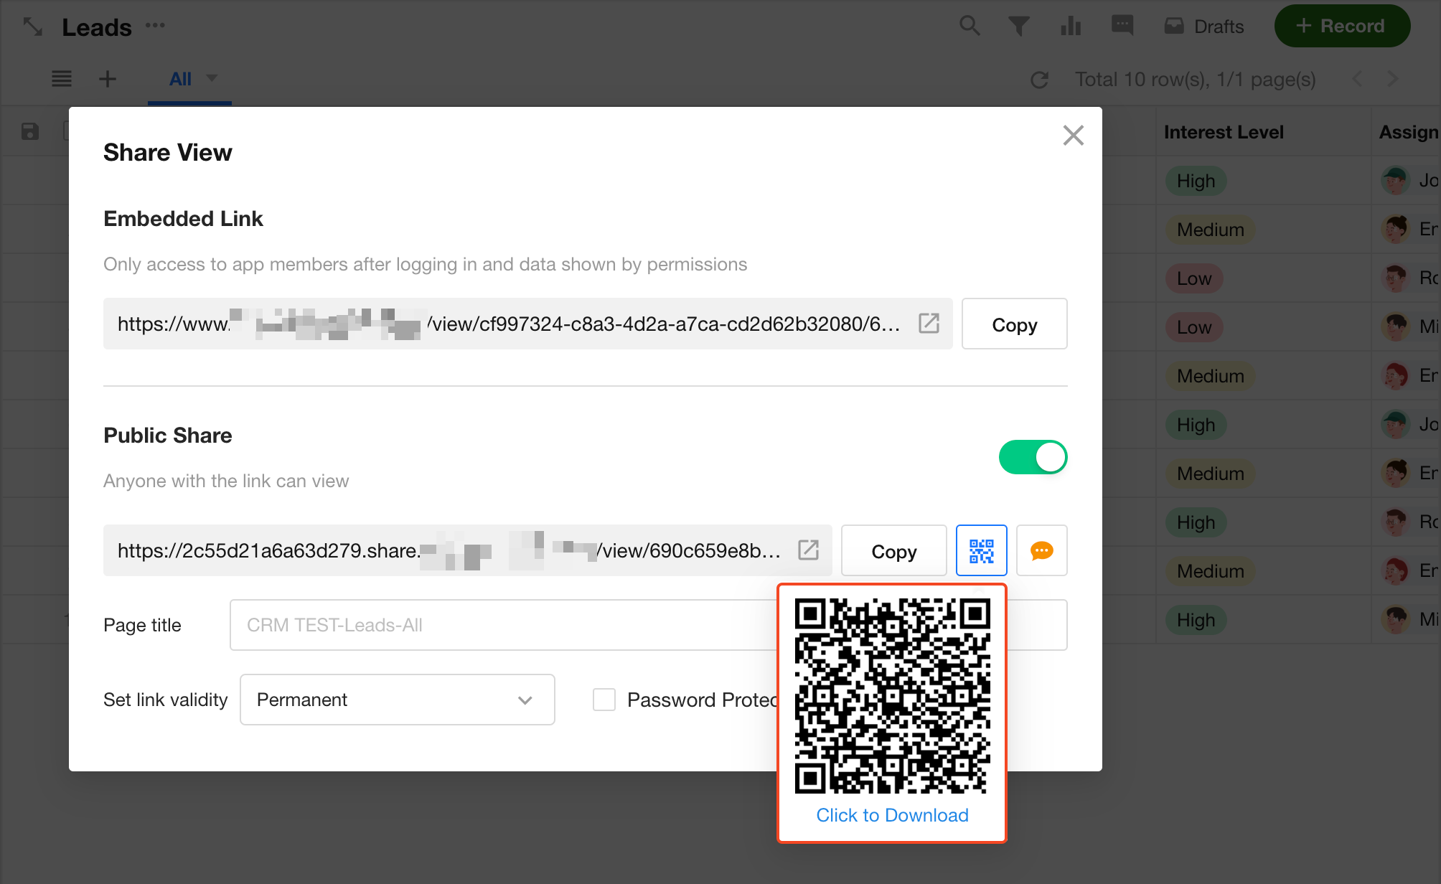The image size is (1441, 884).
Task: Click the orange chat bubble share icon
Action: pyautogui.click(x=1041, y=550)
